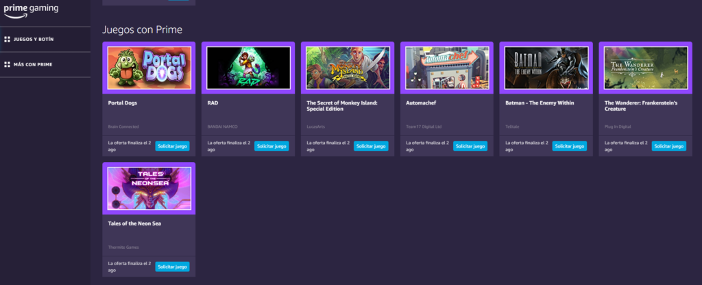Viewport: 702px width, 285px height.
Task: Select The Secret of Monkey Island title
Action: click(x=342, y=106)
